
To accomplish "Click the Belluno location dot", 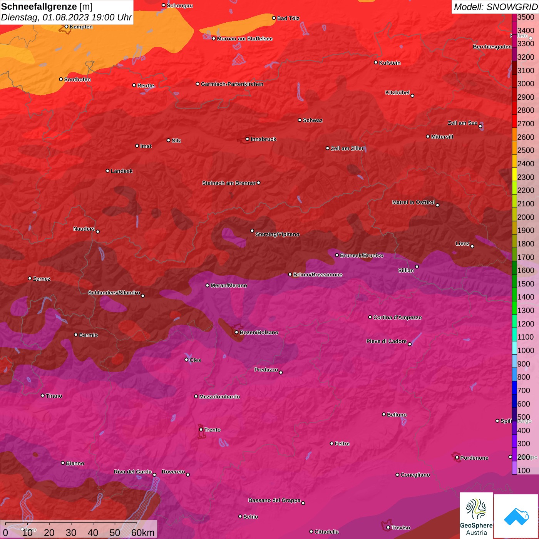I will [383, 414].
